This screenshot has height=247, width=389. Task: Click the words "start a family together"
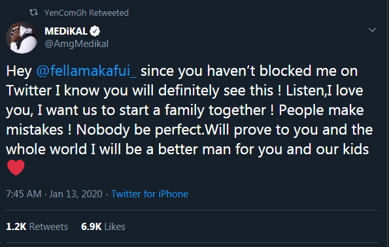click(x=193, y=110)
